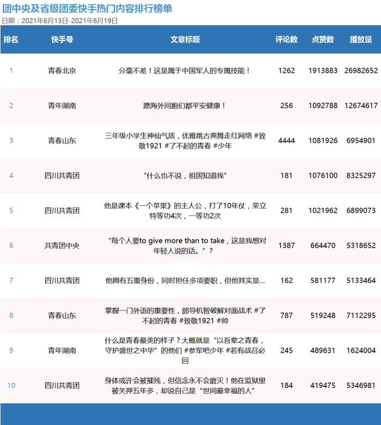Open the title about 什么是青春最美的样子
This screenshot has height=425, width=381.
[x=185, y=350]
